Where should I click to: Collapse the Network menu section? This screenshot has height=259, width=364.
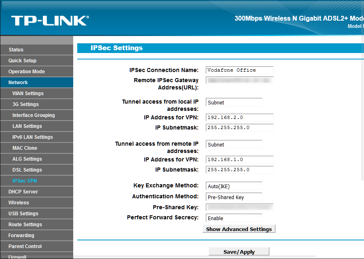coord(37,83)
